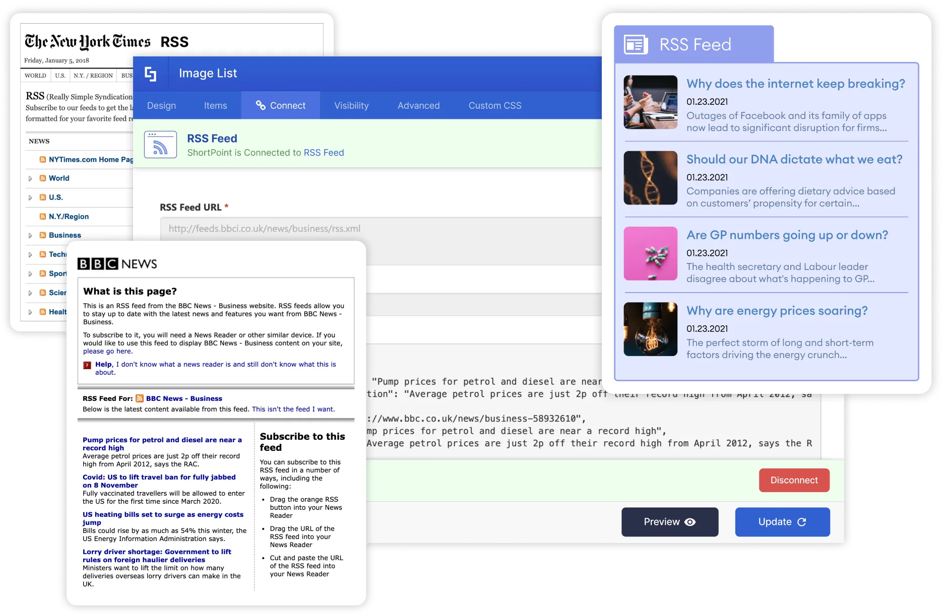The width and height of the screenshot is (944, 615).
Task: Click WORLD in NYT navigation bar
Action: tap(35, 76)
